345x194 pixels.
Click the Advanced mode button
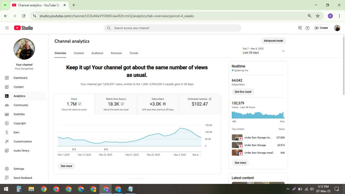coord(273,41)
